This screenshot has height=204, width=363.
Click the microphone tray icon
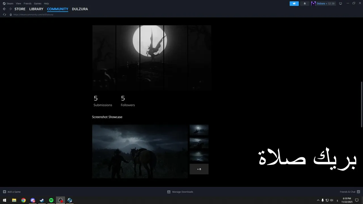[322, 200]
